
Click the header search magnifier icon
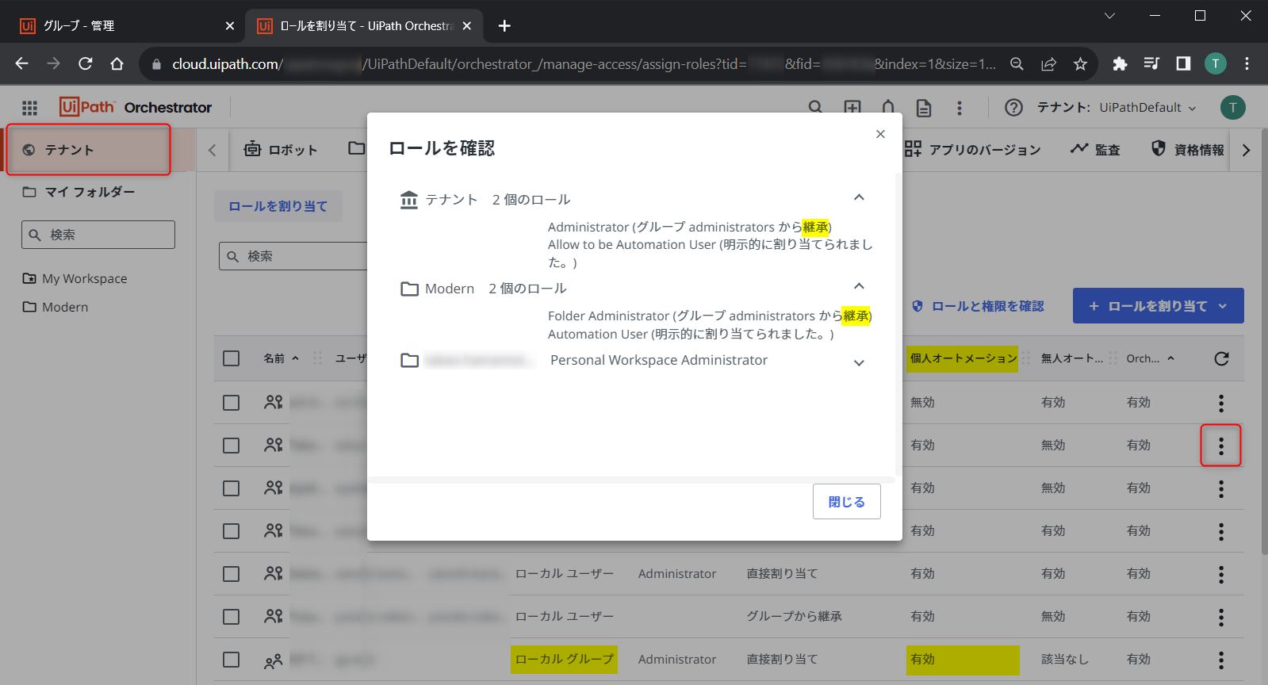[x=815, y=108]
